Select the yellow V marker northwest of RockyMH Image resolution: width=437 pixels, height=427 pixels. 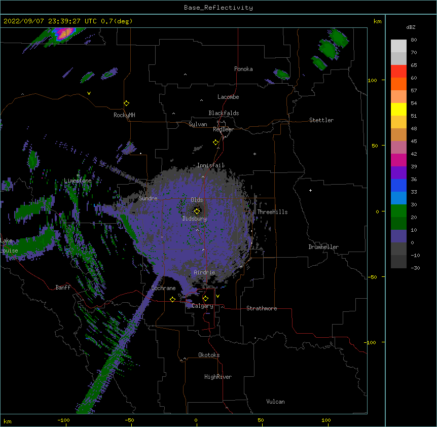pos(89,93)
